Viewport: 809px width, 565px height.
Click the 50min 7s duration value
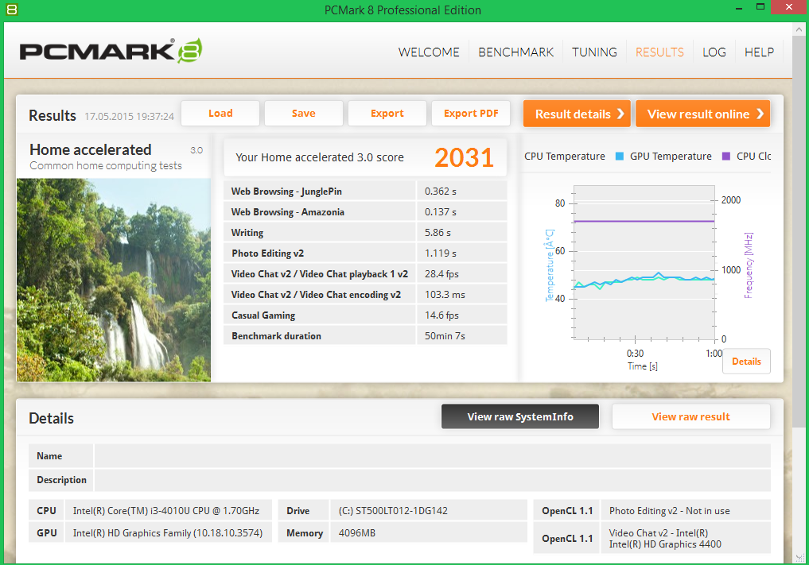pyautogui.click(x=445, y=335)
